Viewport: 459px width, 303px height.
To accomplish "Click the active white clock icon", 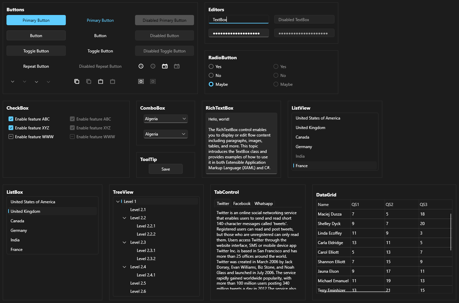I will pyautogui.click(x=141, y=66).
